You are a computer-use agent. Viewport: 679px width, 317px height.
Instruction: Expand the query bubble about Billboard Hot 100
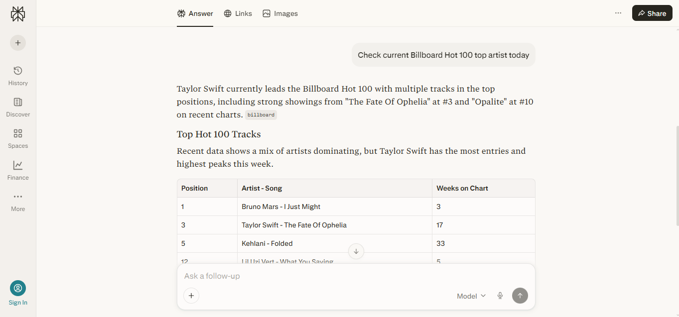point(443,55)
